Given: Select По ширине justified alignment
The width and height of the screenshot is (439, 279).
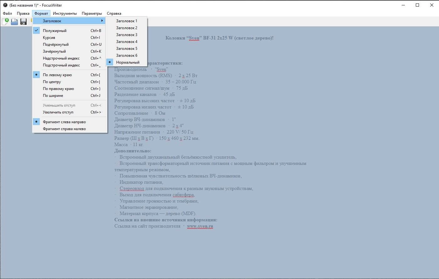Looking at the screenshot, I should [x=70, y=96].
